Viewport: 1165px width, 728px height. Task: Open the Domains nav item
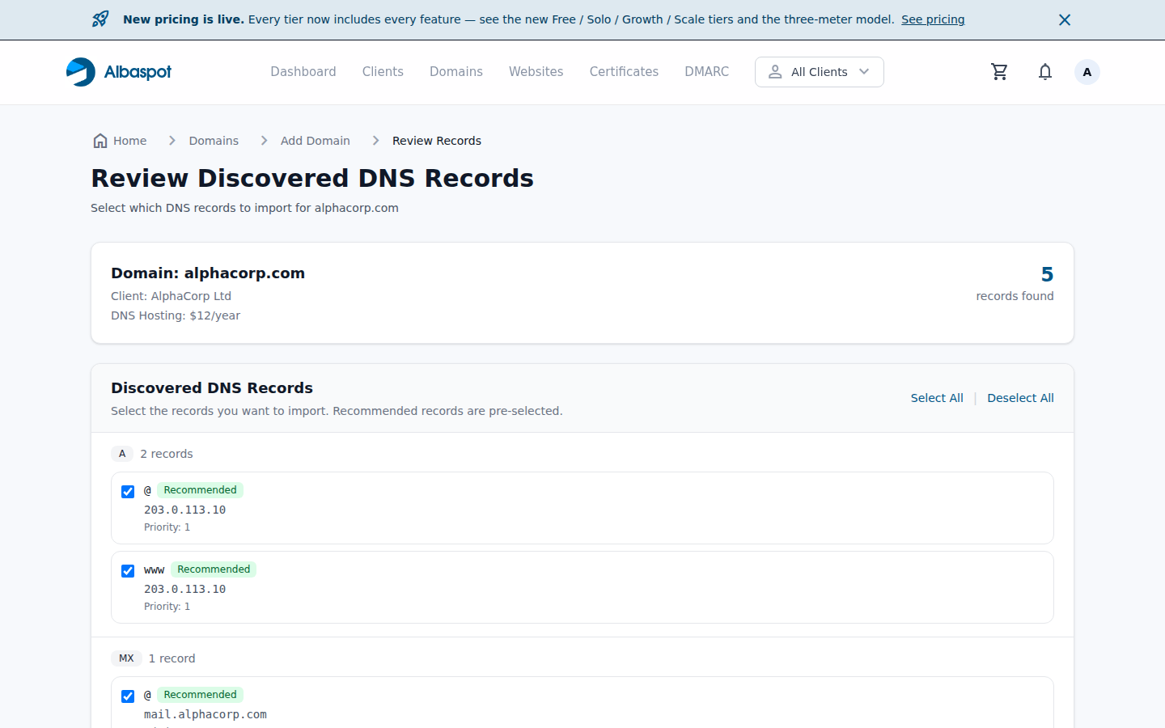click(x=456, y=72)
